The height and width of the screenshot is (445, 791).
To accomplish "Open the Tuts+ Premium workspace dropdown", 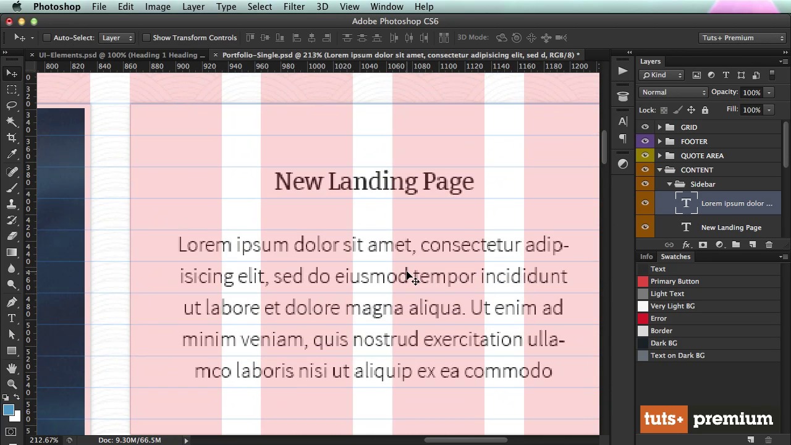I will click(743, 38).
